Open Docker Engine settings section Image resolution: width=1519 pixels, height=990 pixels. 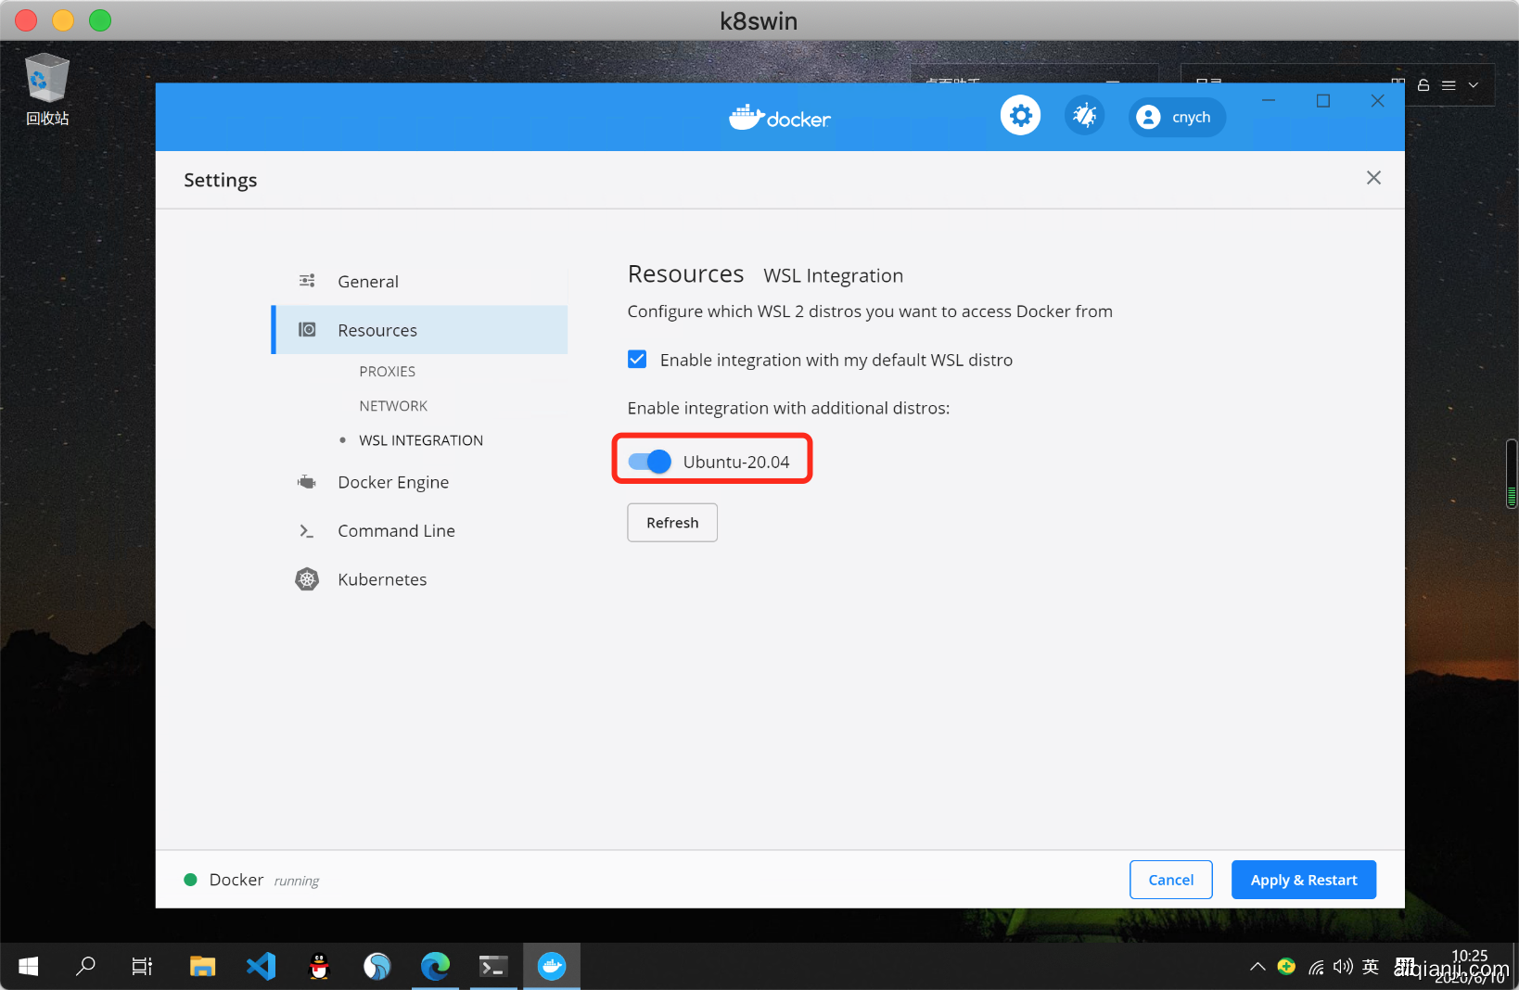pos(393,482)
